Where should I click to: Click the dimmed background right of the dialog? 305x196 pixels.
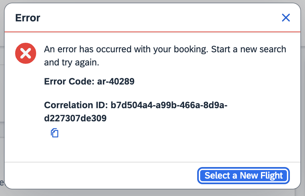point(303,97)
